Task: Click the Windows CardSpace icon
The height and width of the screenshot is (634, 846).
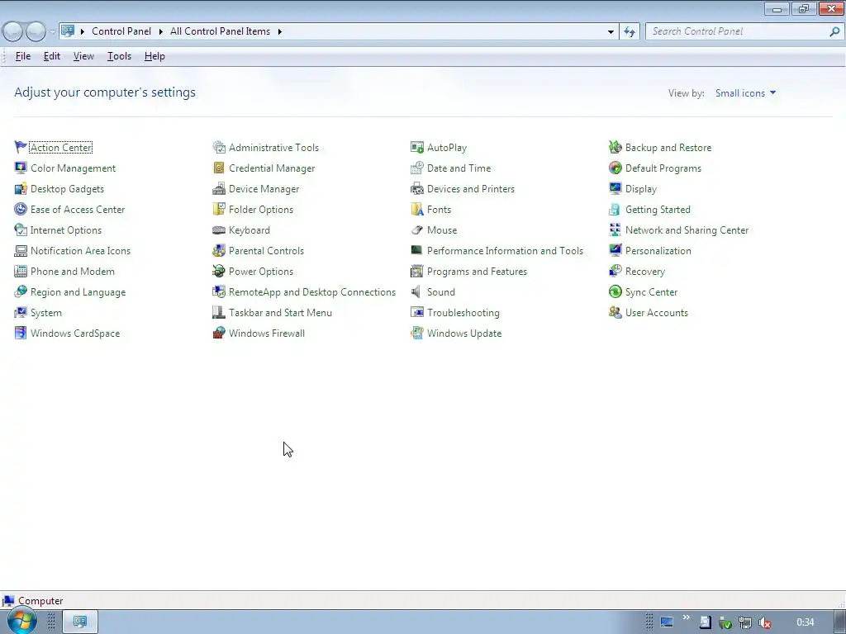Action: [x=21, y=334]
